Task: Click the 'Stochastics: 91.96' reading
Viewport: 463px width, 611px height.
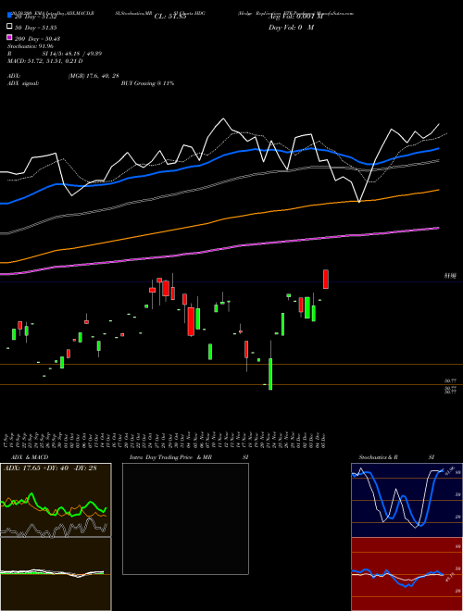Action: pos(30,46)
